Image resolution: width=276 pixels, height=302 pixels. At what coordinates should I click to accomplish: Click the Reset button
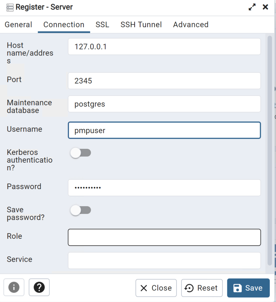pyautogui.click(x=202, y=288)
